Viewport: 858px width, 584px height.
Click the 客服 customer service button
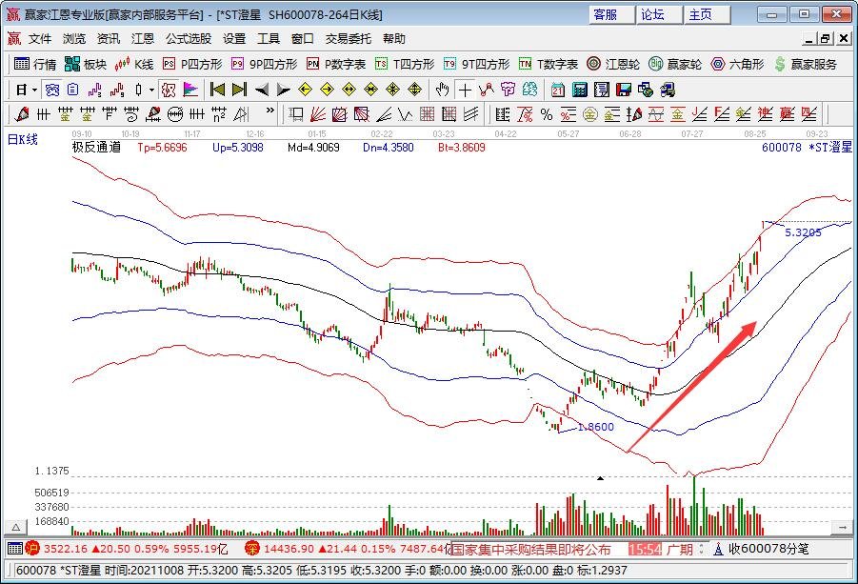point(605,14)
